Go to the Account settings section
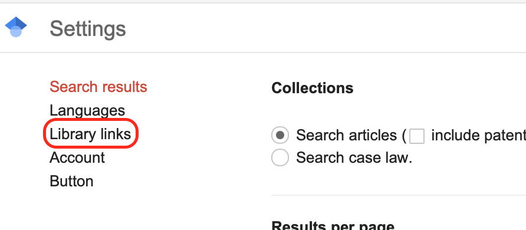Image resolution: width=526 pixels, height=230 pixels. point(77,157)
